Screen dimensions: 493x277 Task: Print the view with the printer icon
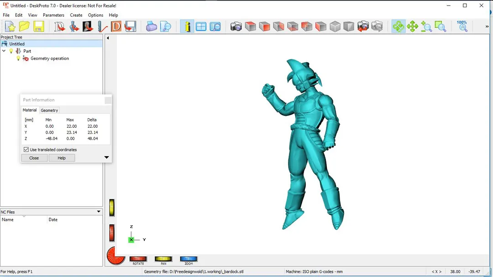click(151, 26)
